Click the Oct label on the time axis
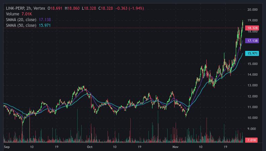Image resolution: width=266 pixels, height=151 pixels. [90, 147]
